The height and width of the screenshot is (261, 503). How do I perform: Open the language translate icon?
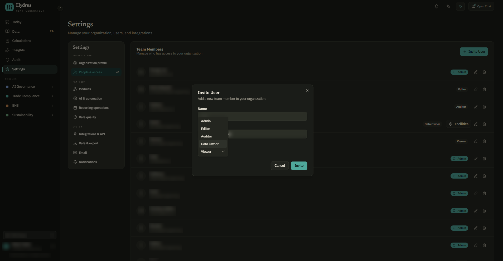448,6
